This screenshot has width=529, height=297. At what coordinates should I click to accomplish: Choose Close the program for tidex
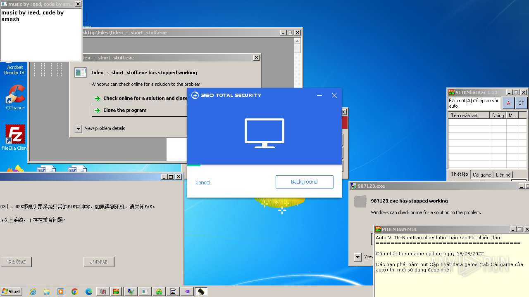tap(140, 111)
